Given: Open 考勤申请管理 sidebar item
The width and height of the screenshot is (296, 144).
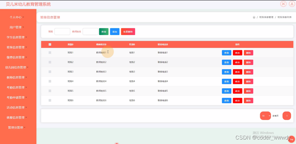Looking at the screenshot, I should [x=17, y=97].
